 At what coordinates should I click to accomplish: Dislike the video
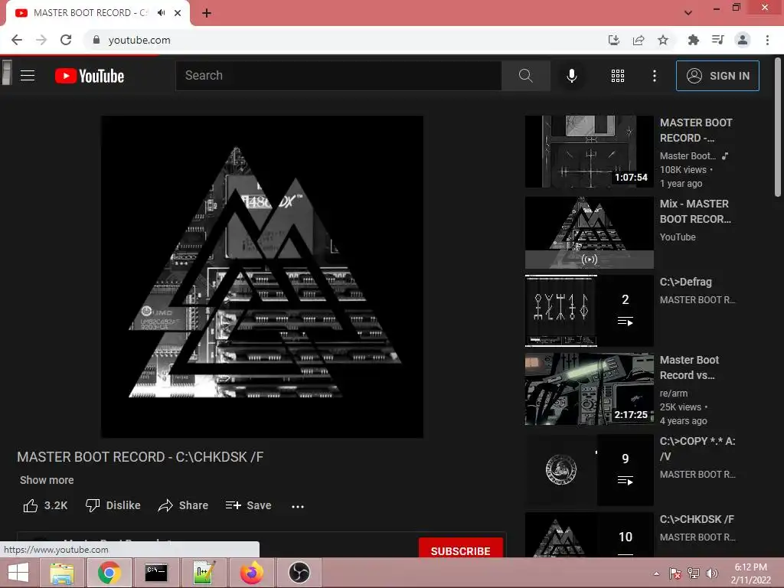click(113, 505)
